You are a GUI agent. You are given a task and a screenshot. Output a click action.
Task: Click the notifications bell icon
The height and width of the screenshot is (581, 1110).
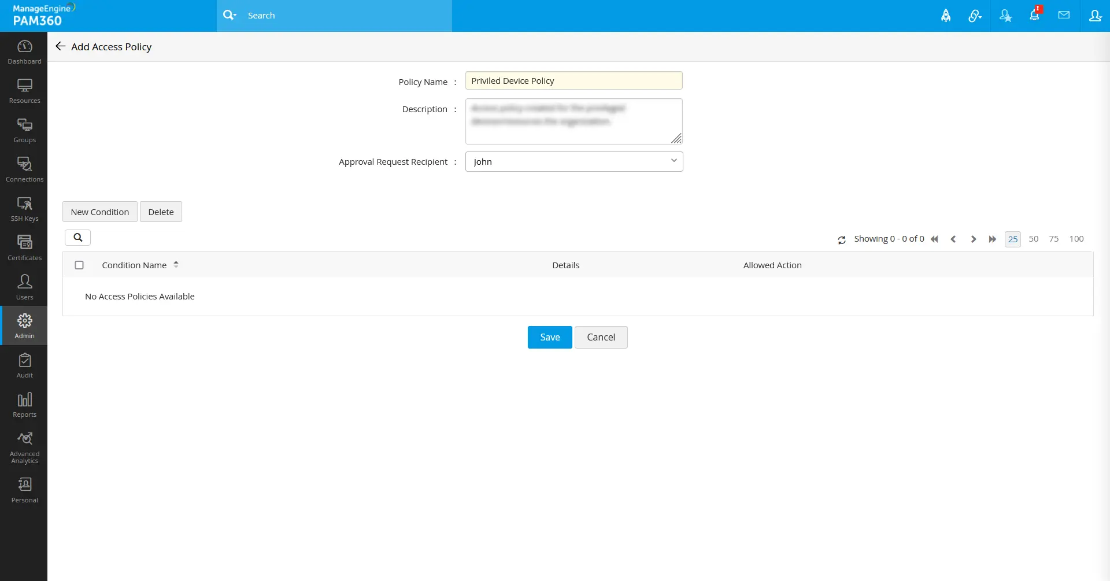point(1034,16)
